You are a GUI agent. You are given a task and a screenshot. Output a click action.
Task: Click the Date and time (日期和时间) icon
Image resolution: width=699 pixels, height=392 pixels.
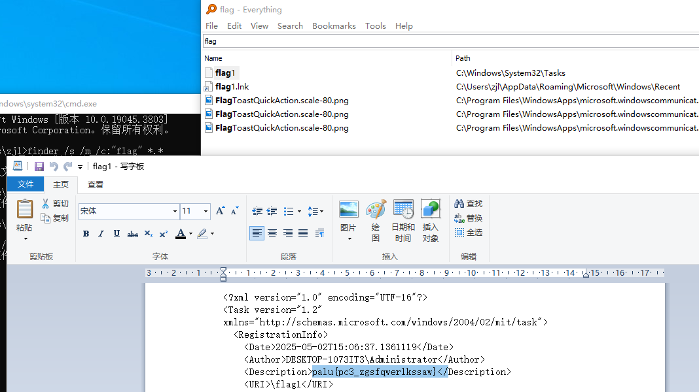403,210
